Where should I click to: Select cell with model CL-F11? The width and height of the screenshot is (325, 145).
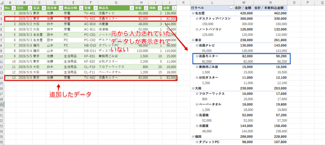(x=90, y=72)
